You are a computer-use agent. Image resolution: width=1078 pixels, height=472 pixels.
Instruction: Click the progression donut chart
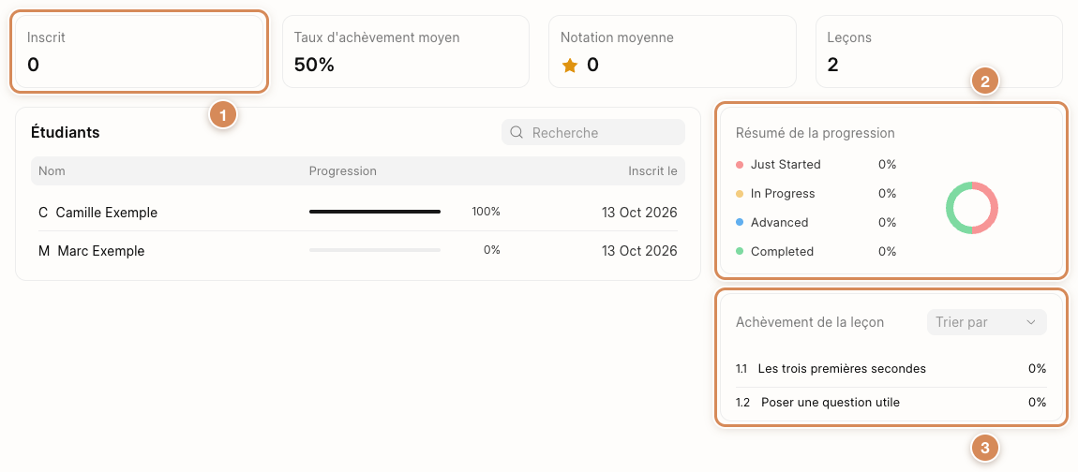pyautogui.click(x=971, y=208)
